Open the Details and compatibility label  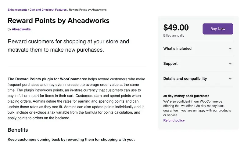[x=185, y=78]
